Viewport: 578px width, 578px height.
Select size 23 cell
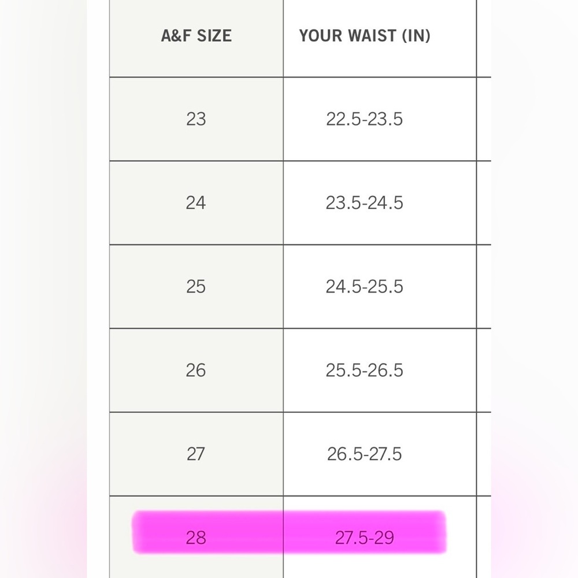click(x=196, y=119)
